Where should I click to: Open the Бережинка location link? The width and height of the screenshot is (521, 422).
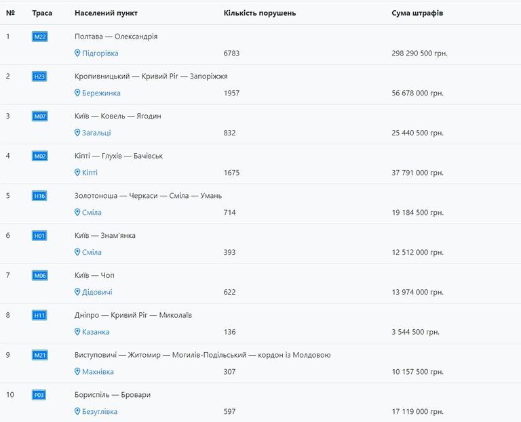[101, 93]
